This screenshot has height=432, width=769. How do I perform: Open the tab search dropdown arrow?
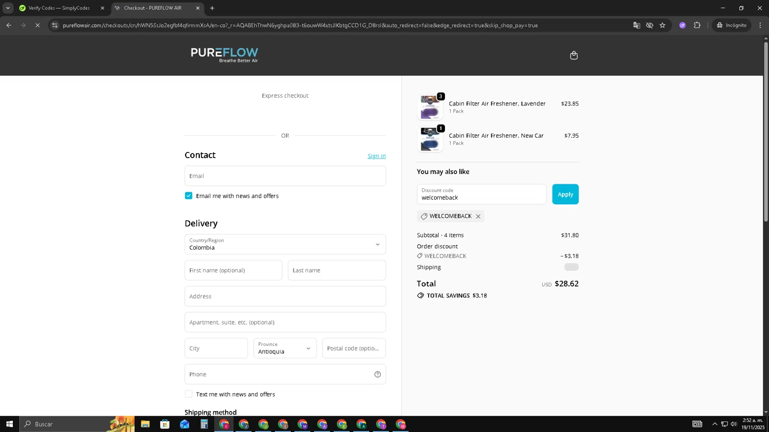[8, 8]
